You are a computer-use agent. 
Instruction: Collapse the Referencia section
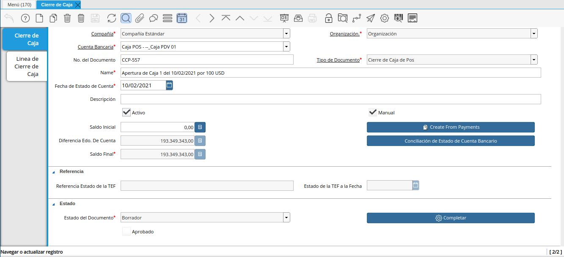(54, 172)
